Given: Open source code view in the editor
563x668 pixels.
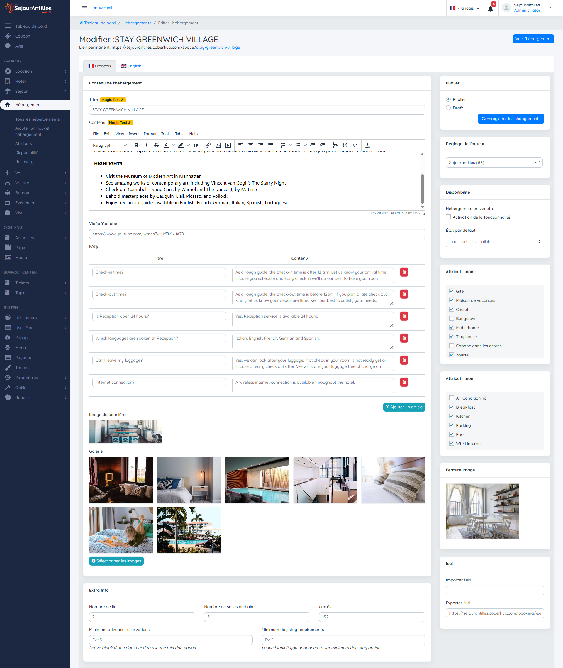Looking at the screenshot, I should point(355,145).
